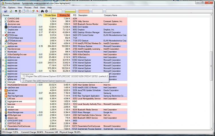Sort by the Description column header
The height and width of the screenshot is (136, 215).
point(90,15)
